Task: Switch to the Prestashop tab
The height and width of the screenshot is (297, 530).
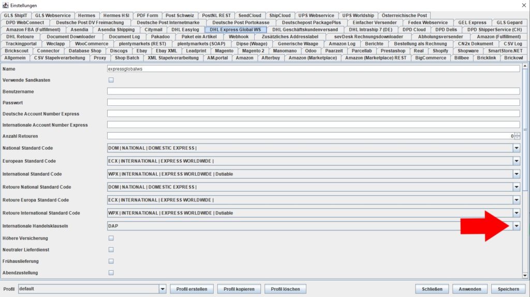Action: pyautogui.click(x=393, y=51)
